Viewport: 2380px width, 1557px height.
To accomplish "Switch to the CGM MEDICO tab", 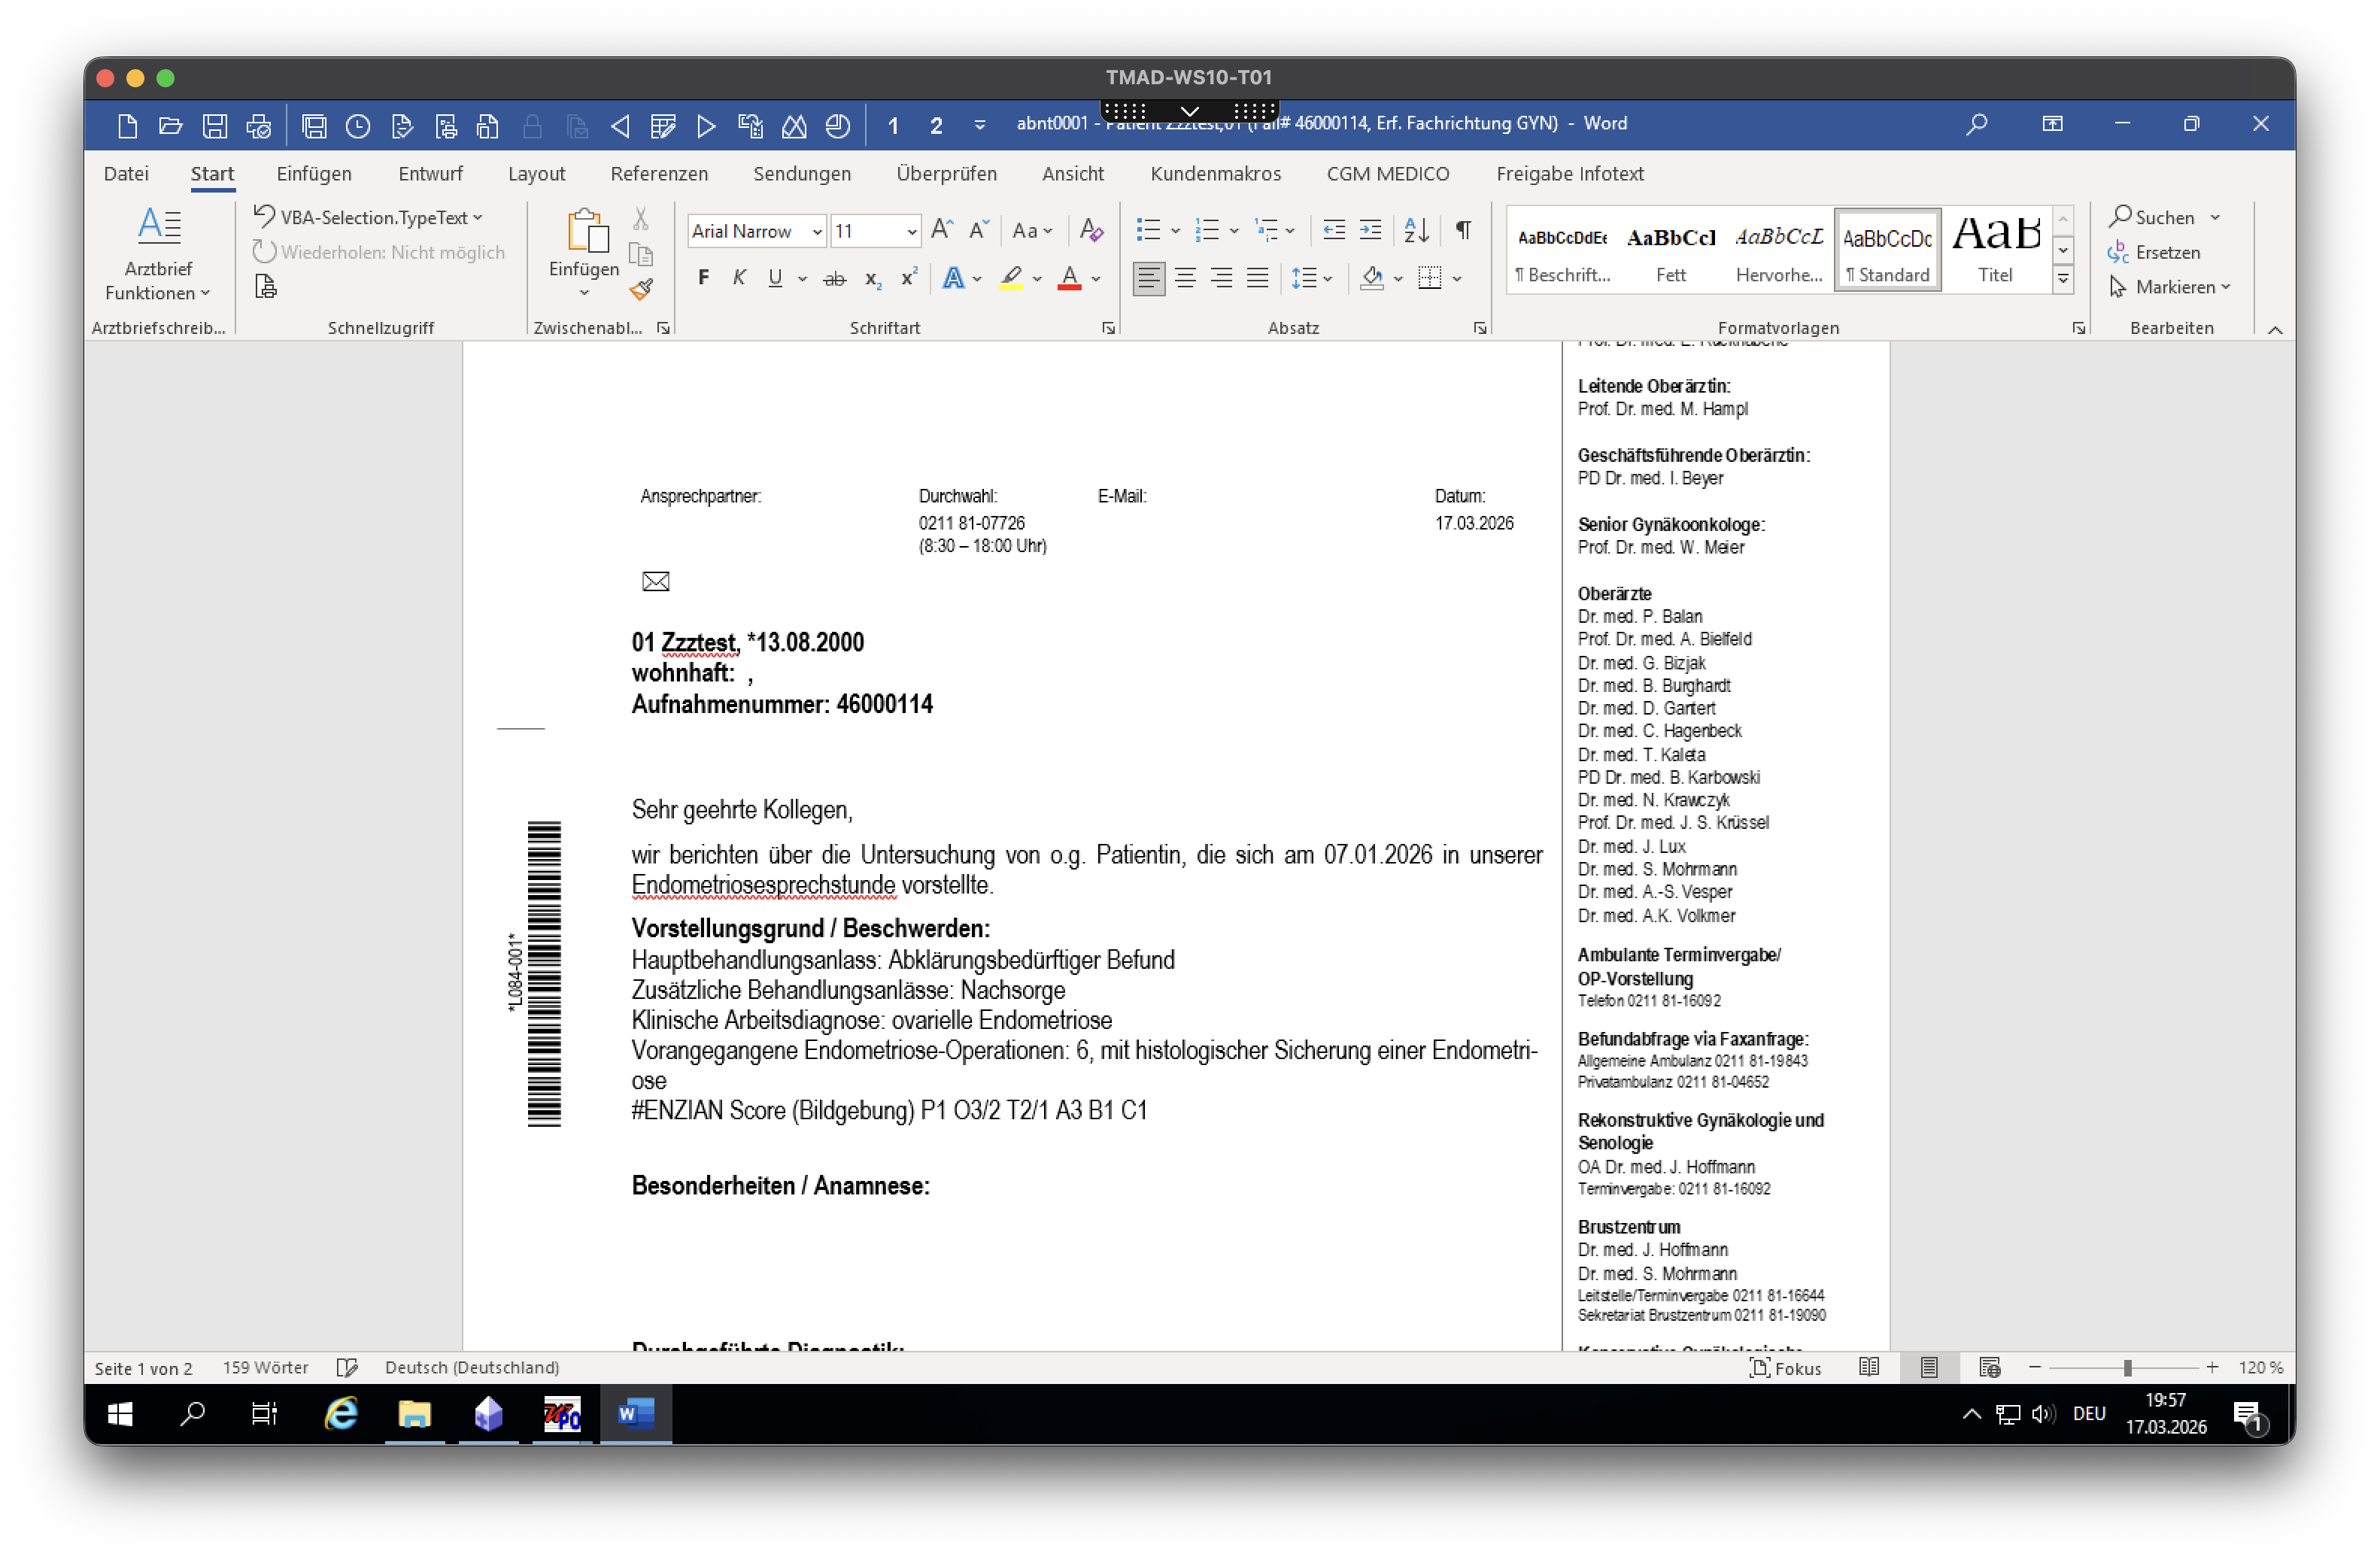I will [1387, 173].
